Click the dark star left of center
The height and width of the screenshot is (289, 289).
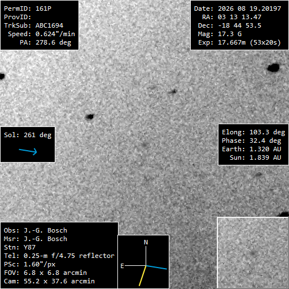pos(90,117)
